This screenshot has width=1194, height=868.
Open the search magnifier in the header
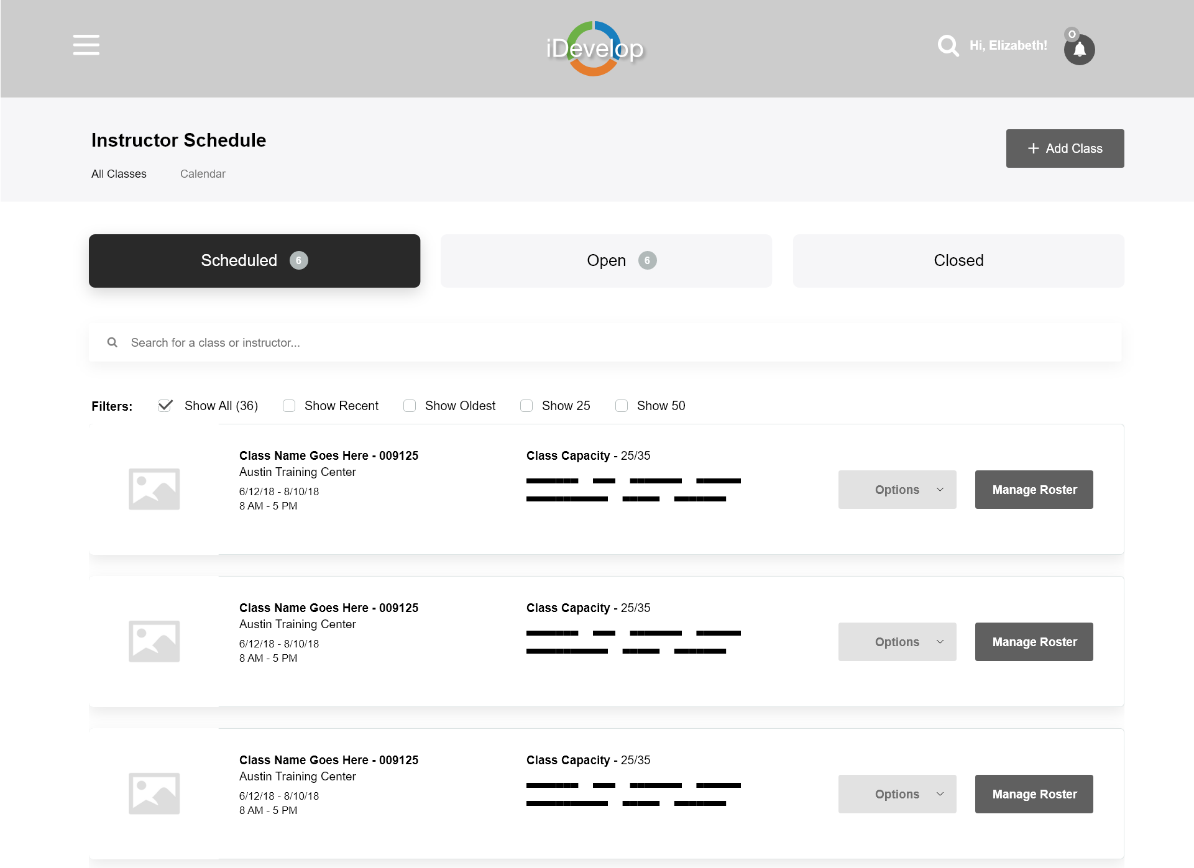tap(947, 45)
